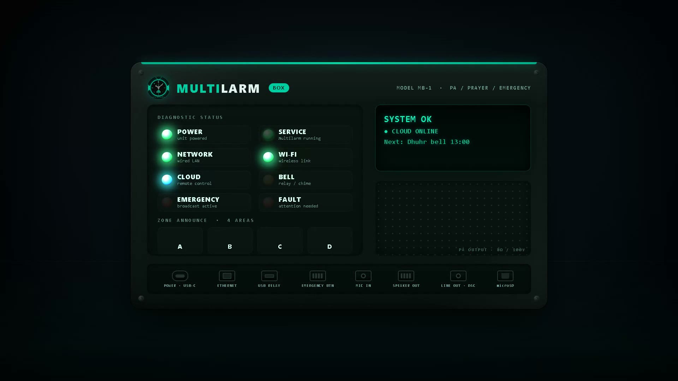The width and height of the screenshot is (678, 381).
Task: Click the 'wireless link' caption
Action: tap(295, 161)
